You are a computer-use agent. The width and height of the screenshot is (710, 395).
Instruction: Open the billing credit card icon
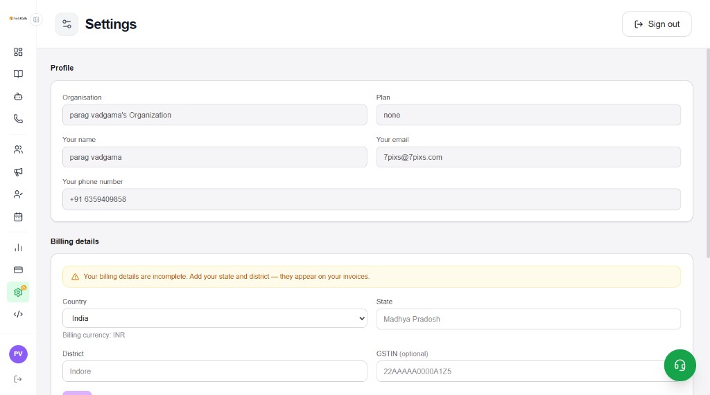[18, 270]
